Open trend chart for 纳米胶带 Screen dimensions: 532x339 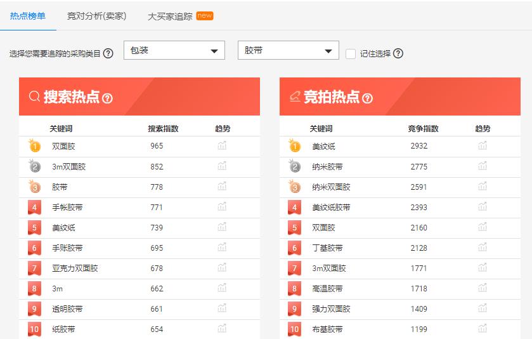tap(483, 166)
